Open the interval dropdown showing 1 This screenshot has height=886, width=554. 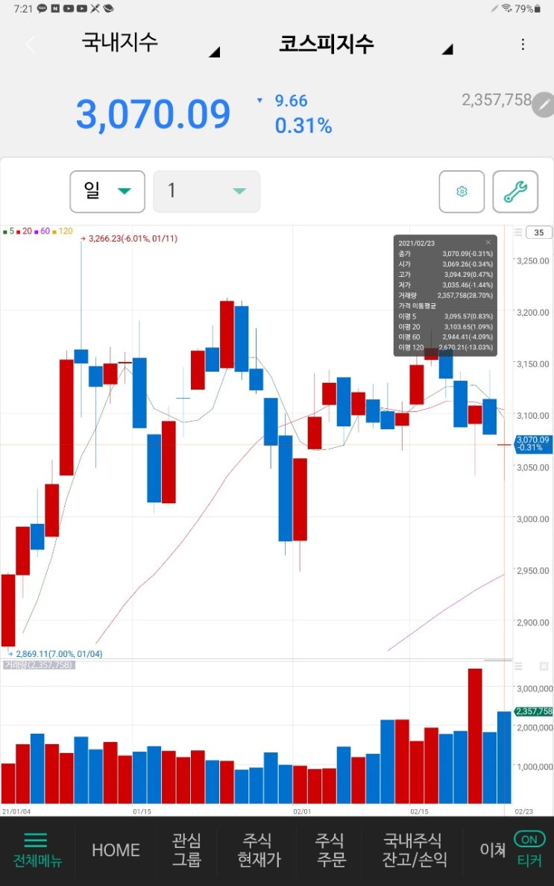coord(207,192)
